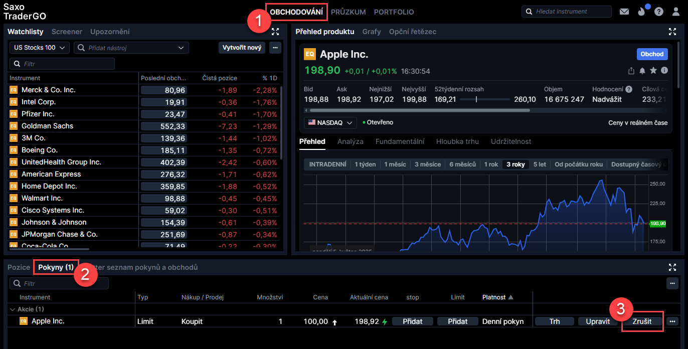
Task: Switch to the PORTFOLIO tab
Action: tap(394, 12)
